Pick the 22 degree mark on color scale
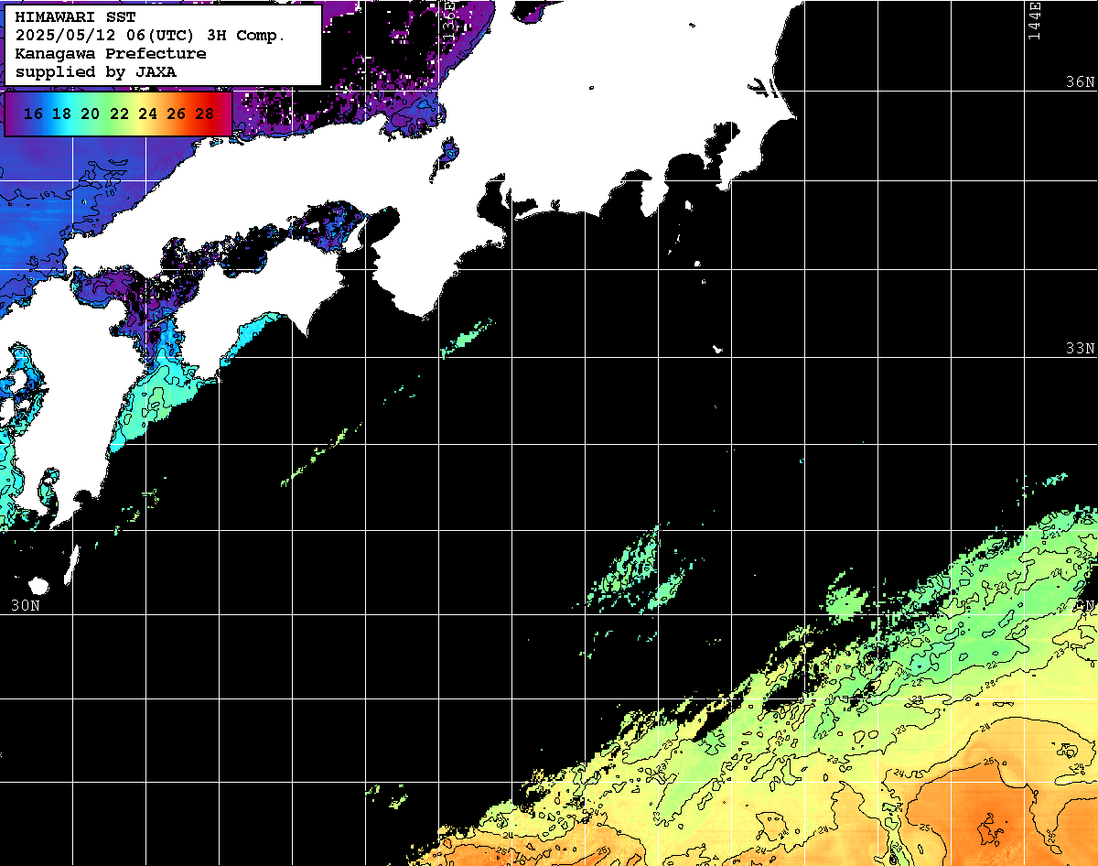1098x866 pixels. click(x=119, y=114)
